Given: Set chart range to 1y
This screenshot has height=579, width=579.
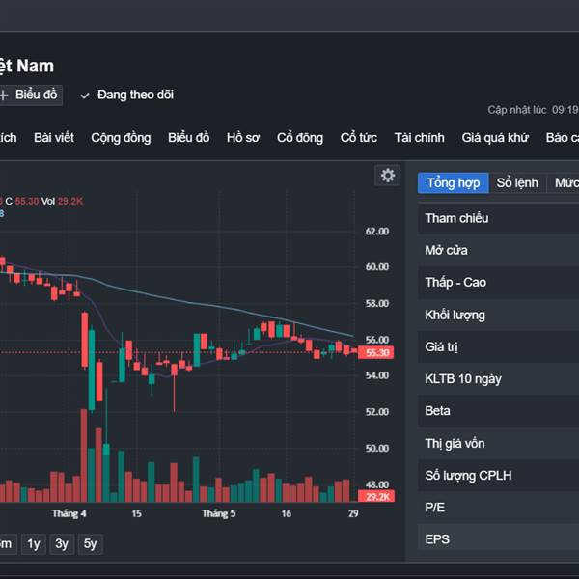Looking at the screenshot, I should [x=34, y=544].
